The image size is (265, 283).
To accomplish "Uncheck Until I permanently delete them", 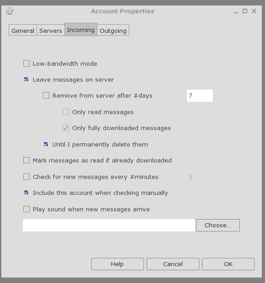I will point(46,144).
